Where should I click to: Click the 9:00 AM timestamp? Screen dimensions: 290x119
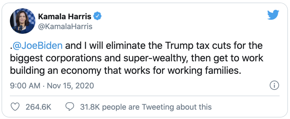pos(25,85)
